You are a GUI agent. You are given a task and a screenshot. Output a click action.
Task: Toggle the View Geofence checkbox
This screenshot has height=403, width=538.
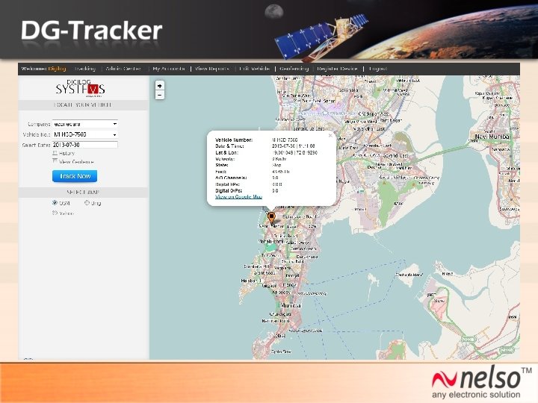(55, 161)
